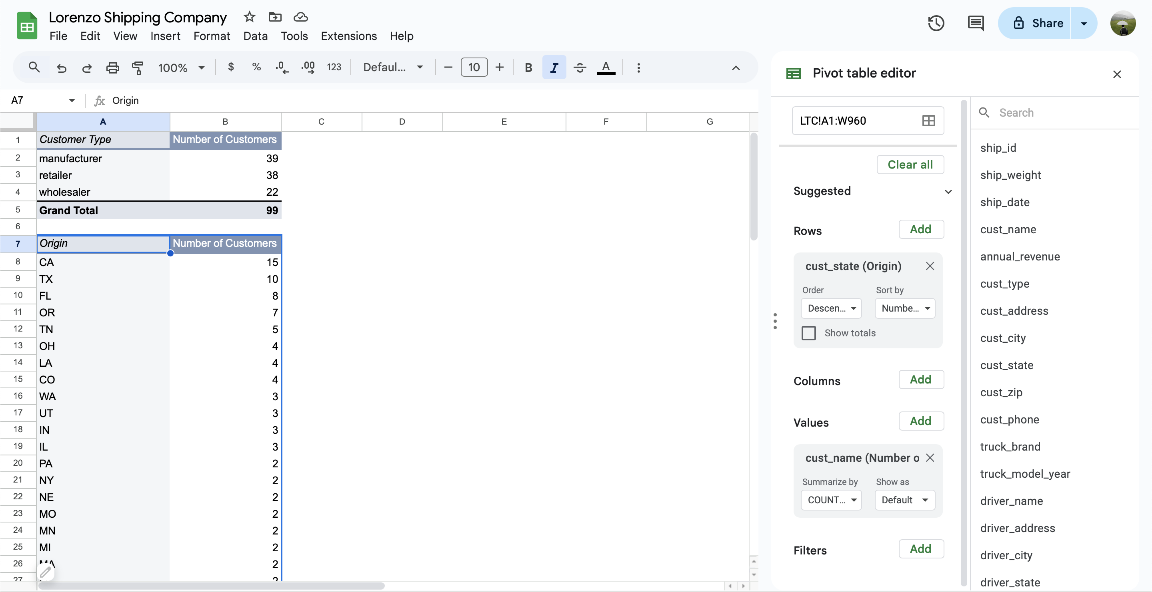The image size is (1152, 592).
Task: Click Add button next to Filters
Action: pos(920,549)
